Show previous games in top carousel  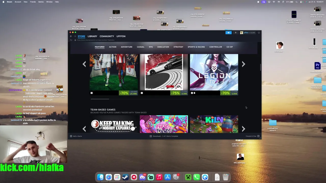(84, 64)
